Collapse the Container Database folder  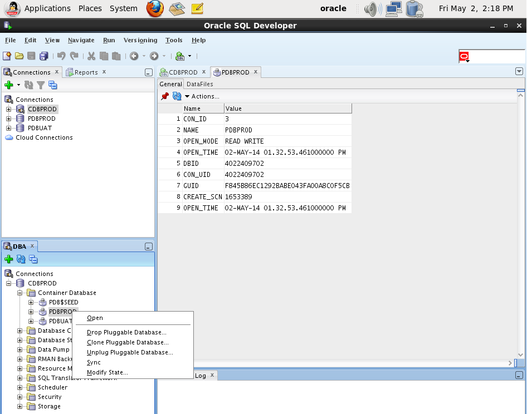coord(20,293)
